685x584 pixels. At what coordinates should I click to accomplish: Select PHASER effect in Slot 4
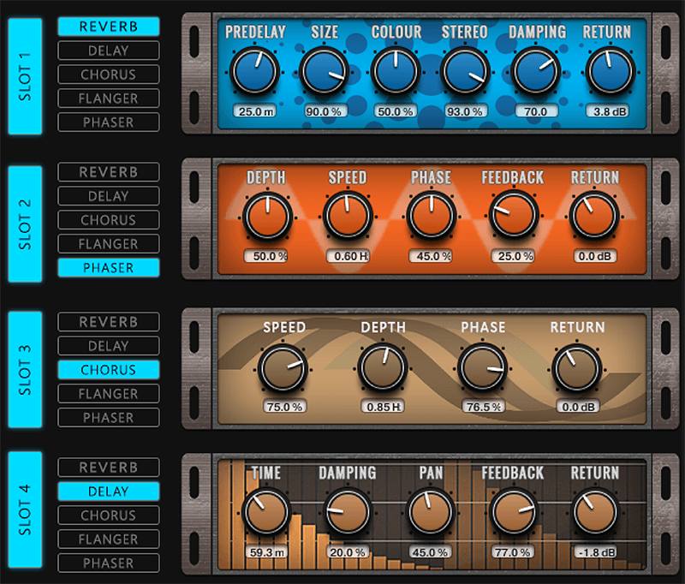[x=109, y=563]
